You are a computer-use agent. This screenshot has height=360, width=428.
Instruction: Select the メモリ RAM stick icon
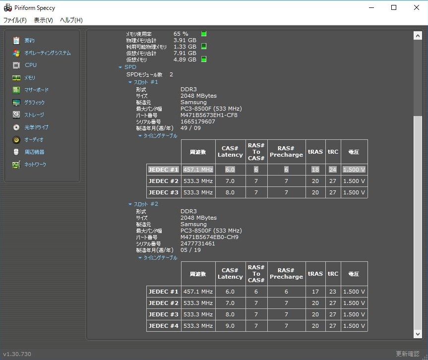pos(16,78)
